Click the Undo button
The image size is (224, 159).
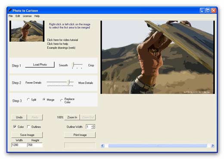point(19,117)
